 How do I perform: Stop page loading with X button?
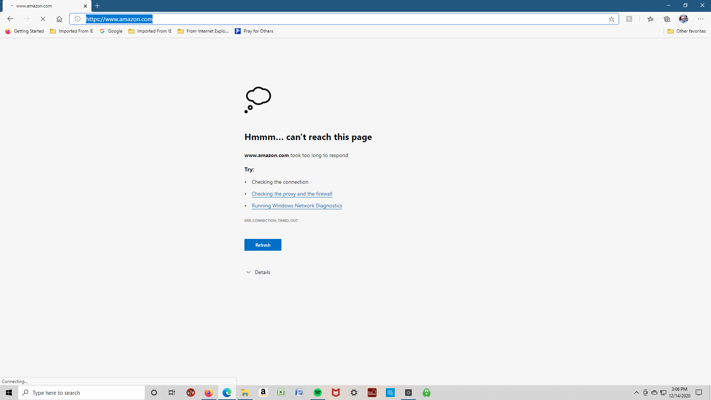[x=43, y=19]
